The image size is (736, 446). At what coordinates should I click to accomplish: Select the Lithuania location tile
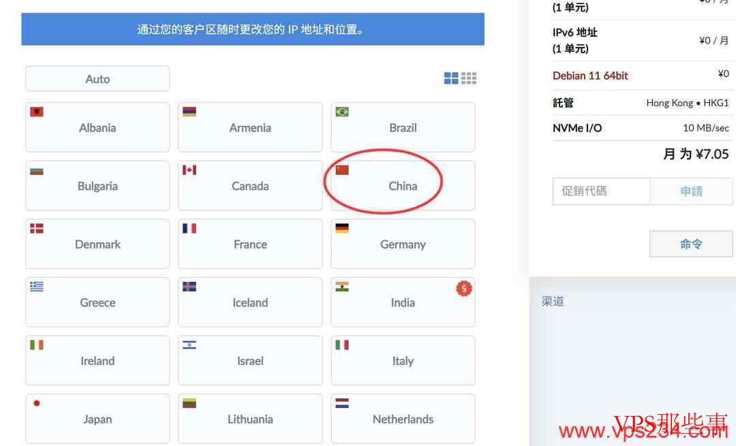tap(250, 419)
